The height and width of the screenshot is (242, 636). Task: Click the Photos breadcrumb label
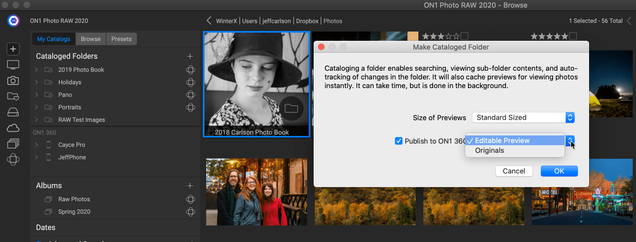tap(333, 21)
